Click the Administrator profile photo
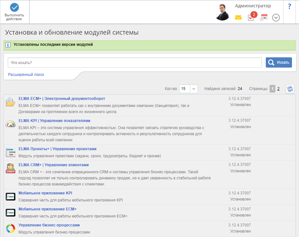This screenshot has width=299, height=237. pyautogui.click(x=222, y=12)
